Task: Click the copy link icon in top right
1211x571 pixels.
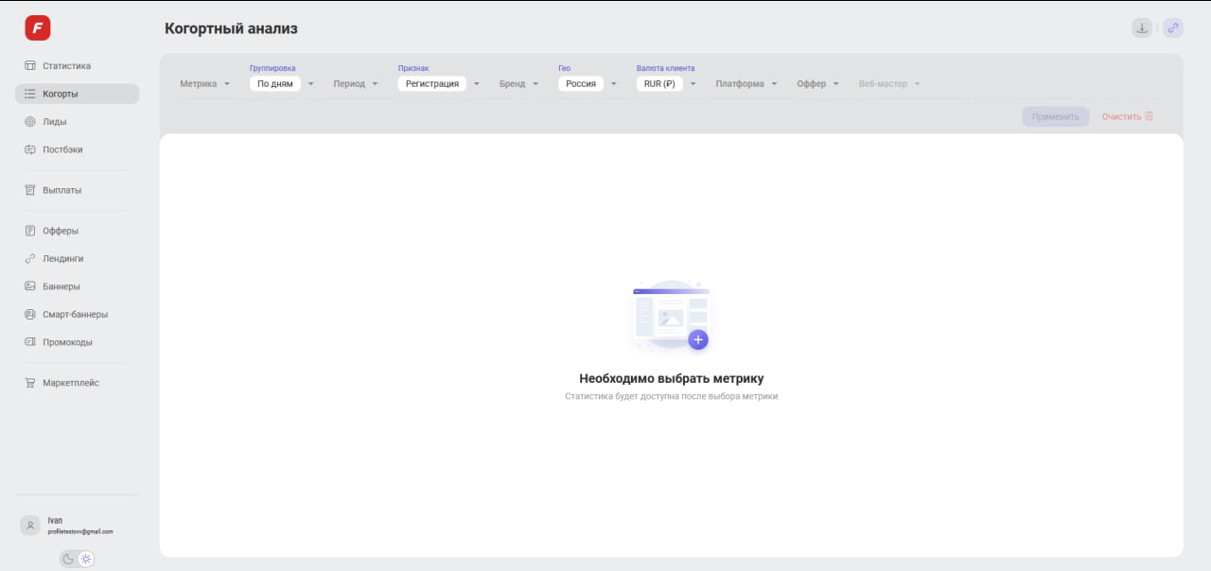Action: [1173, 28]
